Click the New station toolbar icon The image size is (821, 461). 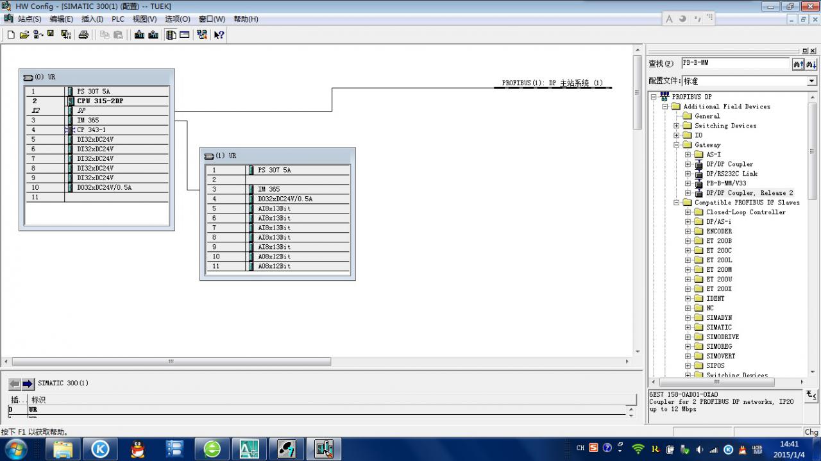pos(11,35)
